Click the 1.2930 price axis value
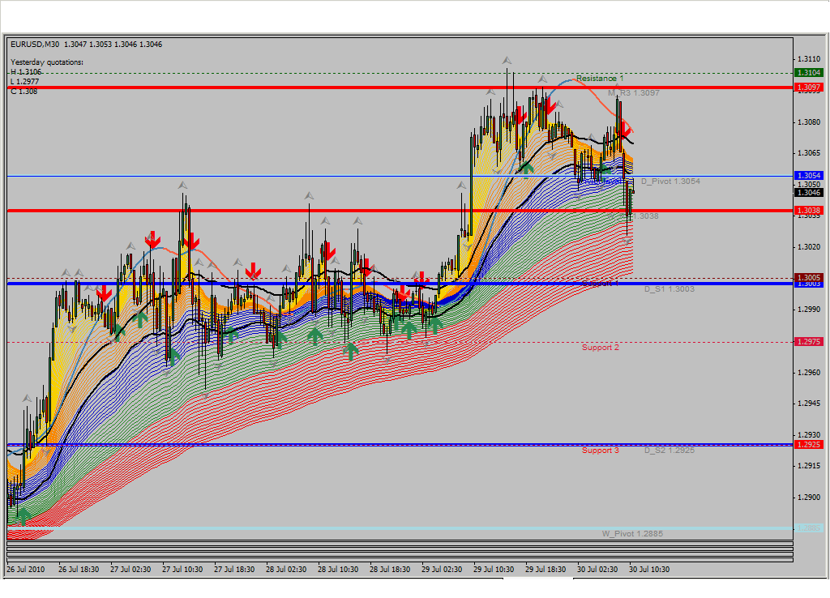The image size is (830, 598). click(809, 434)
